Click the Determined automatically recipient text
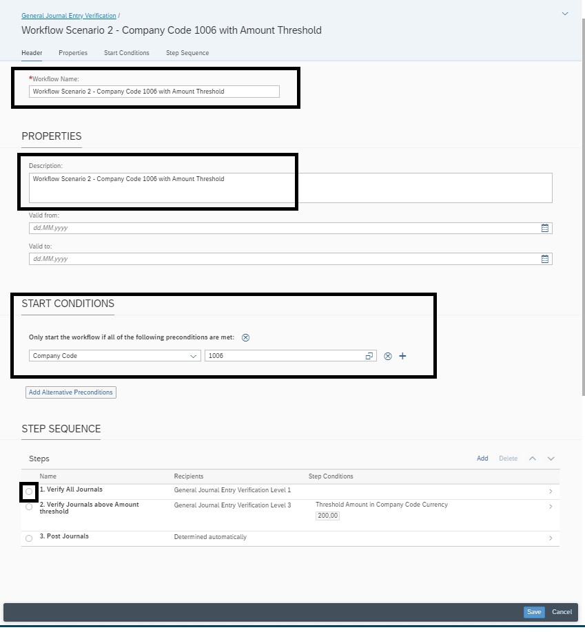This screenshot has width=585, height=632. 210,537
